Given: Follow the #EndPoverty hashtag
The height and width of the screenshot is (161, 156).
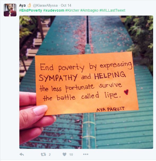Looking at the screenshot, I should click(31, 10).
